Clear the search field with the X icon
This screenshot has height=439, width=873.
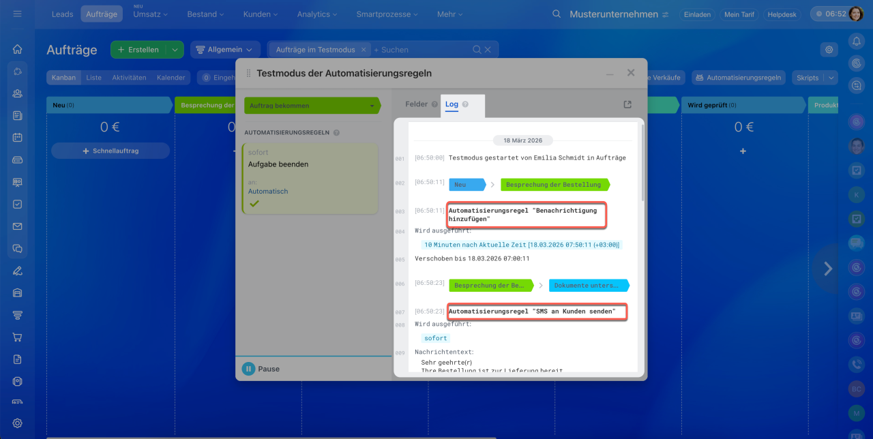pos(487,50)
